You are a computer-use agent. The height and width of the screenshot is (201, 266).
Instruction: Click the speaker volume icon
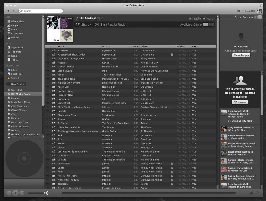[47, 193]
